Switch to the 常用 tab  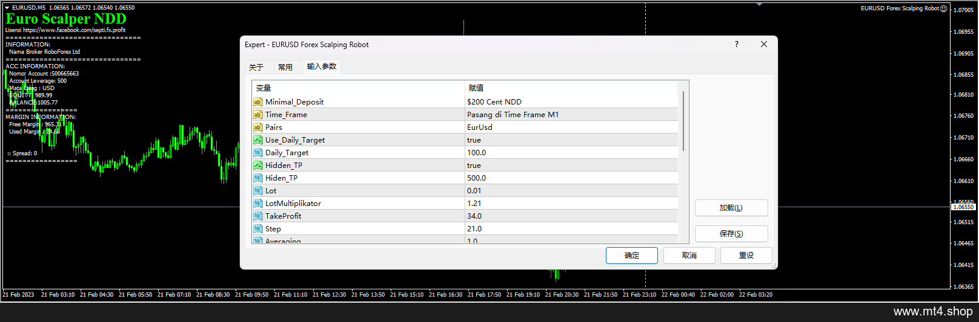pyautogui.click(x=285, y=67)
